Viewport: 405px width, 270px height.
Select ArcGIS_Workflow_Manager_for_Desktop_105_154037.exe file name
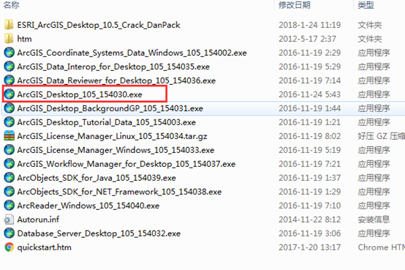point(126,164)
